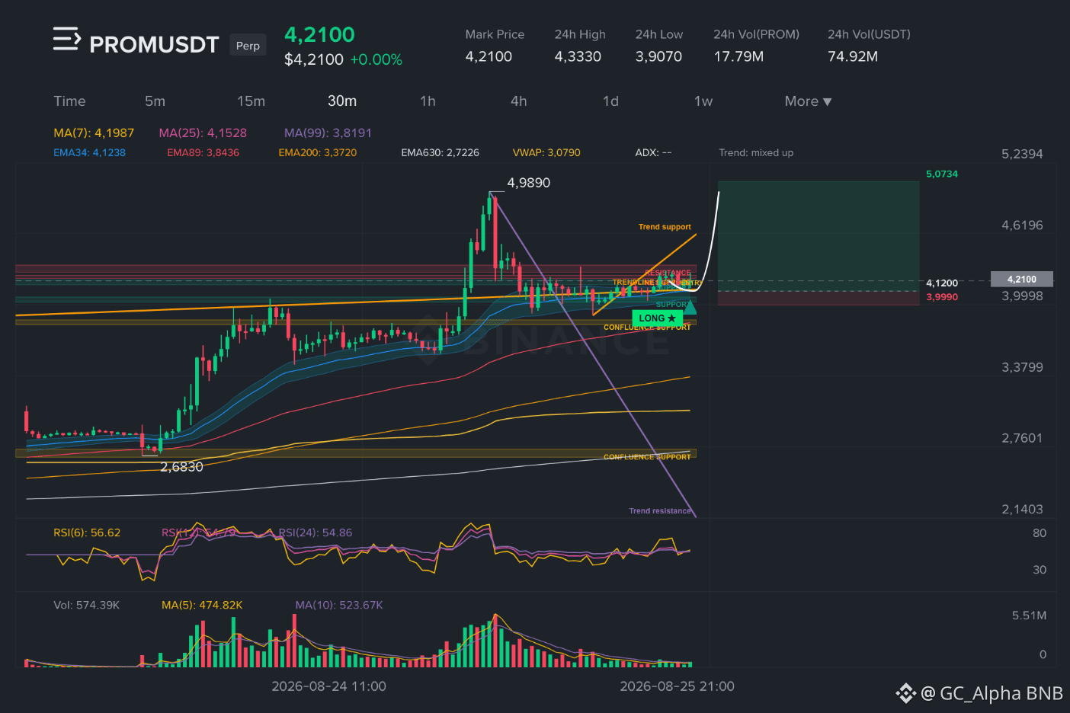The width and height of the screenshot is (1070, 713).
Task: Click the Trend support line label
Action: 665,227
